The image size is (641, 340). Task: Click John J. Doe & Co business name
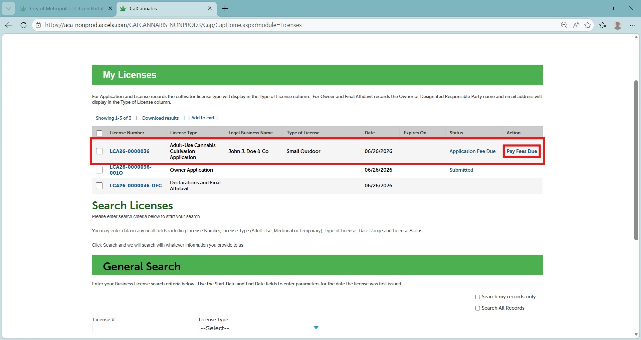pyautogui.click(x=248, y=151)
